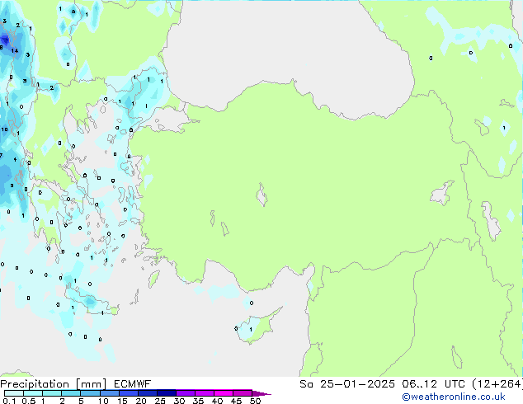Click the 40–45 mm magenta legend swatch

click(224, 393)
